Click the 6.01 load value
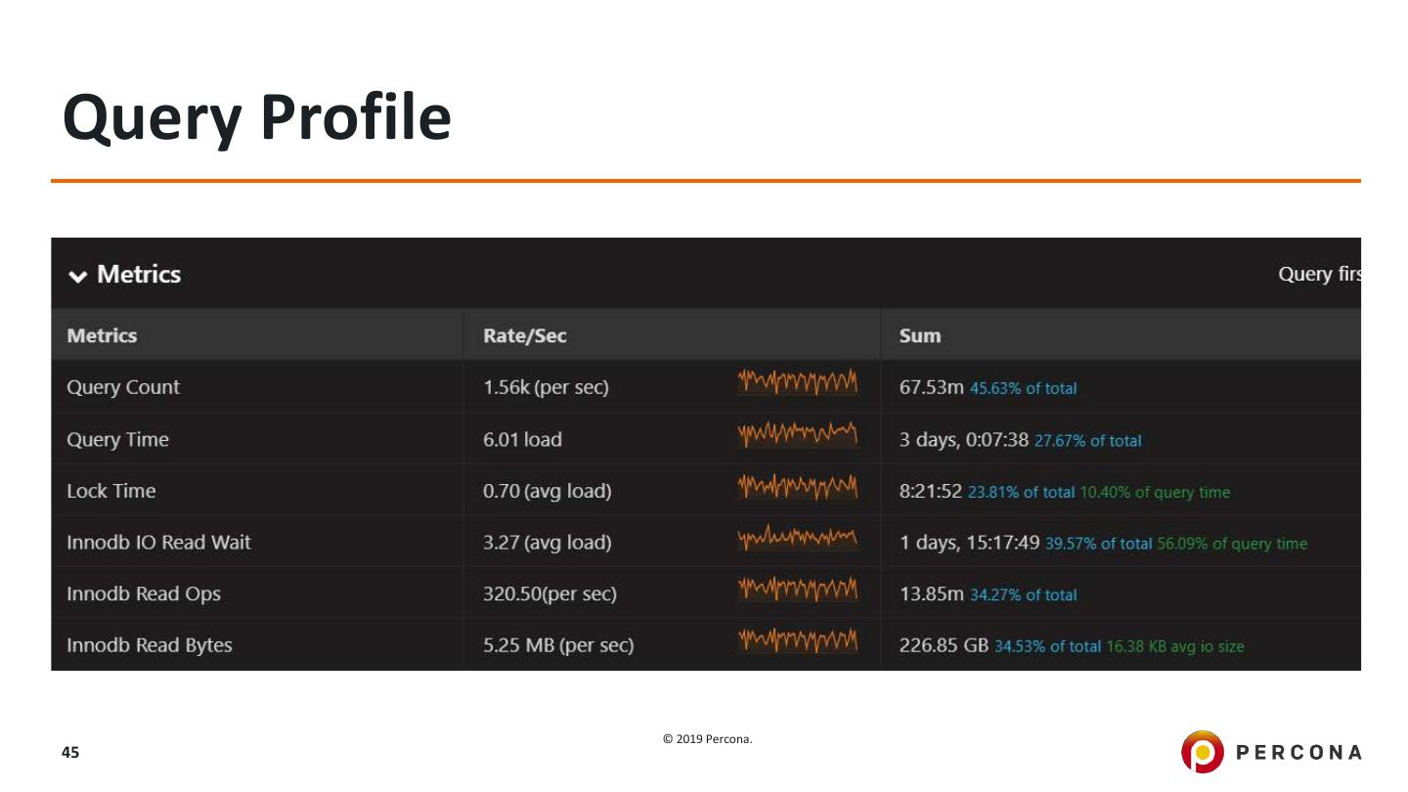The width and height of the screenshot is (1408, 792). pyautogui.click(x=522, y=440)
